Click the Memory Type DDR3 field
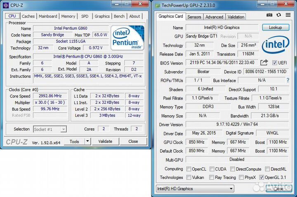The image size is (297, 197). click(208, 107)
